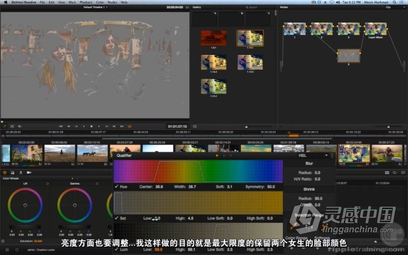The image size is (408, 255).
Task: Click the Shrink Radius value 50.0
Action: (x=318, y=198)
